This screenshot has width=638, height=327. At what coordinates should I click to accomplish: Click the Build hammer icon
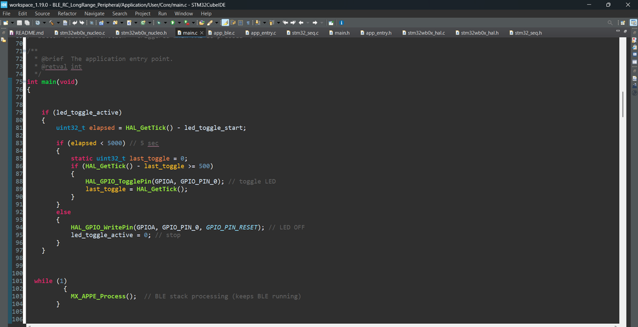51,22
